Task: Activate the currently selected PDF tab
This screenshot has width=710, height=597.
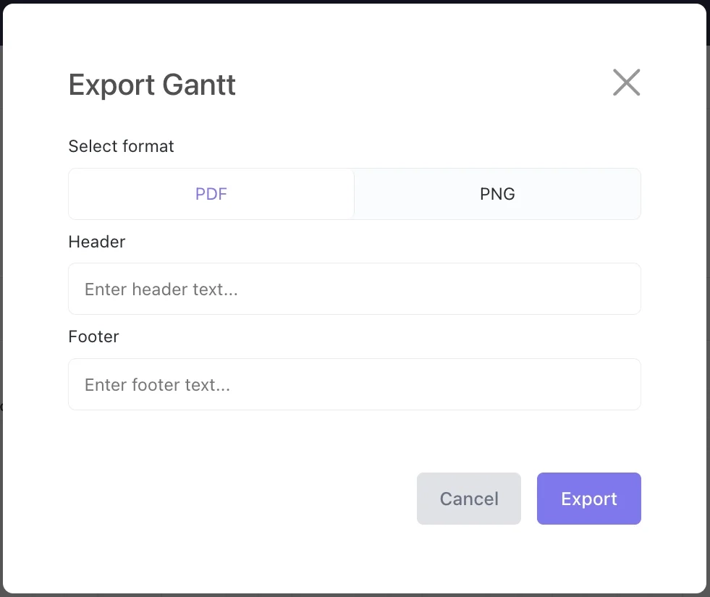Action: 211,193
